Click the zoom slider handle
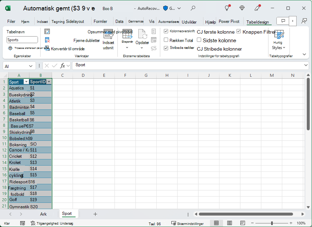Image resolution: width=312 pixels, height=227 pixels. (272, 223)
